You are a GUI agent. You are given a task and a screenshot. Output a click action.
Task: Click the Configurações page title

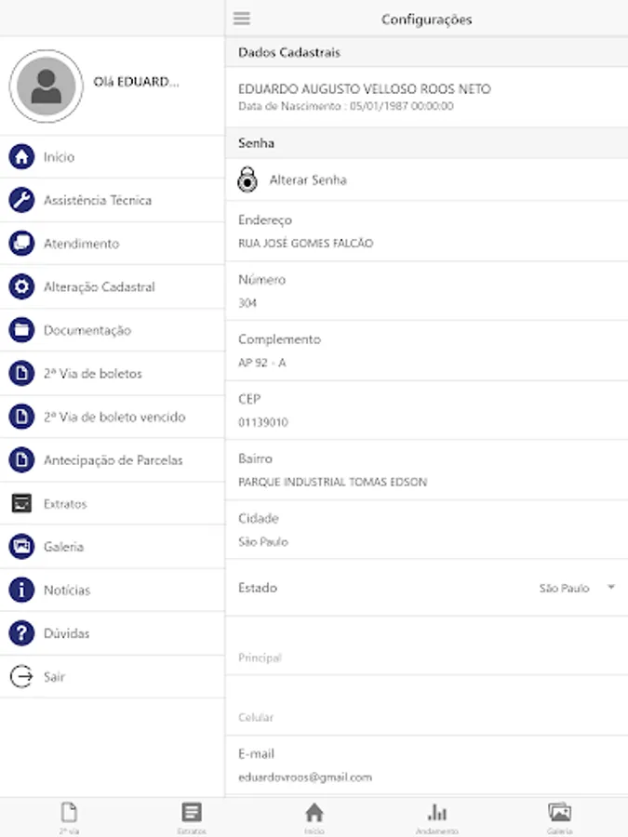(426, 20)
